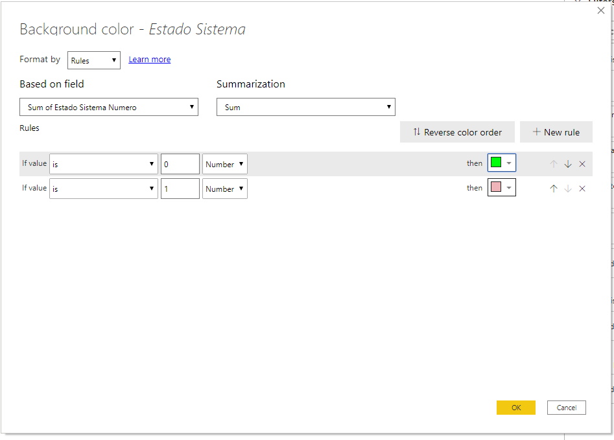Open condition dropdown in rule with value 1
614x440 pixels.
point(104,189)
